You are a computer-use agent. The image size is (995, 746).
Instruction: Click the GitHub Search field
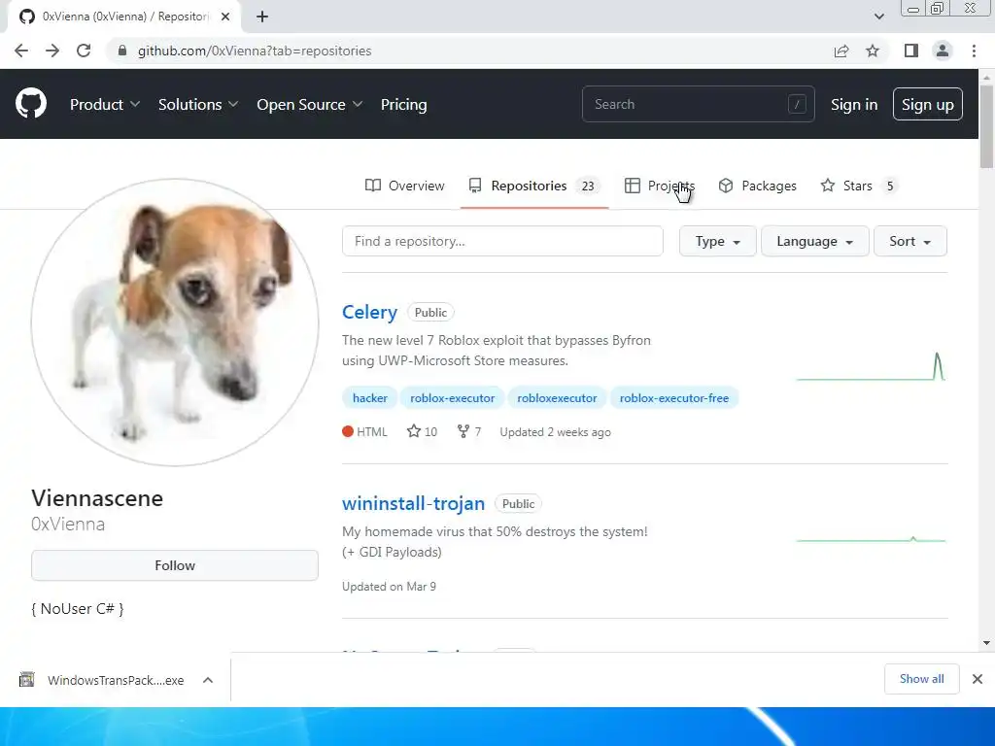(698, 104)
